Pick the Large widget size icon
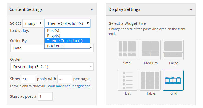Viewport: 203px width, 108px height. 173,50
